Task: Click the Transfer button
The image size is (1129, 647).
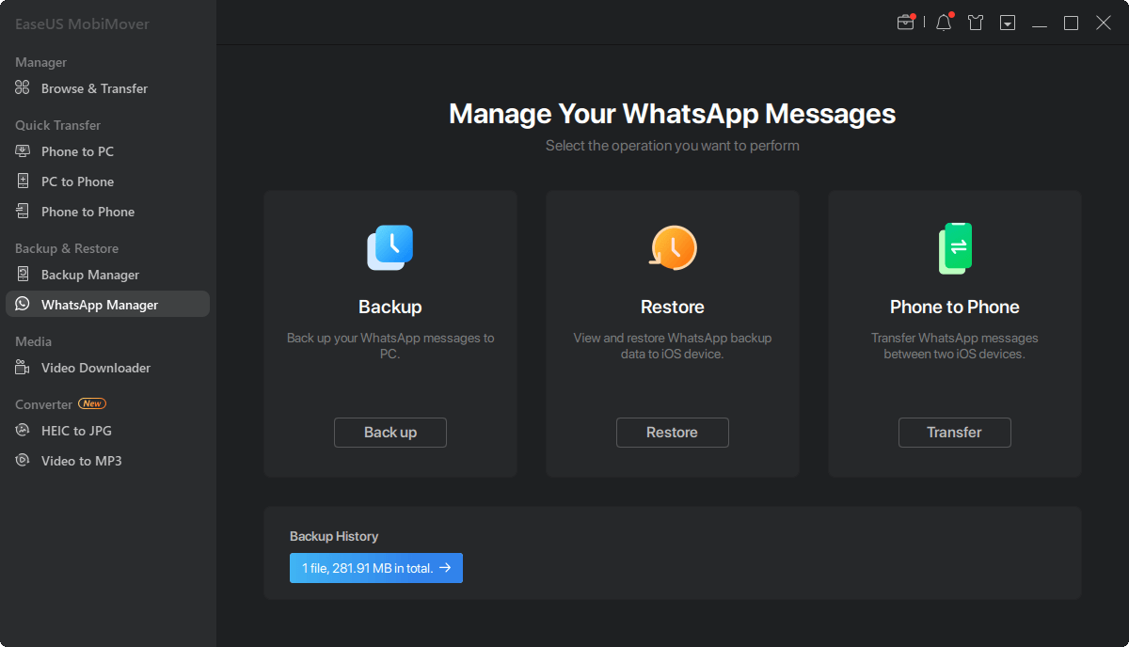Action: click(955, 433)
